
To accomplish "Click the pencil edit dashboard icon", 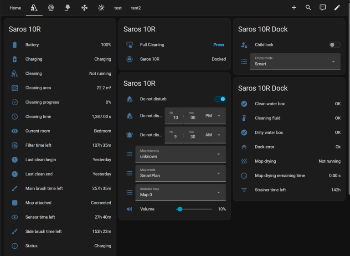I will 337,8.
